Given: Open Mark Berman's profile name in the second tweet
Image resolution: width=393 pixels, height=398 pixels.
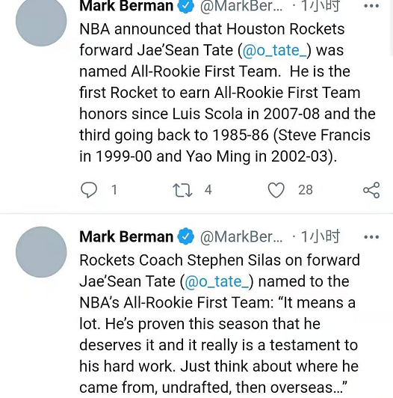Looking at the screenshot, I should click(126, 236).
